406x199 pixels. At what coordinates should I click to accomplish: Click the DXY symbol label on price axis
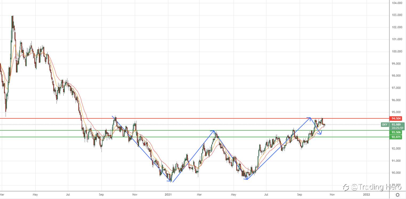(385, 125)
